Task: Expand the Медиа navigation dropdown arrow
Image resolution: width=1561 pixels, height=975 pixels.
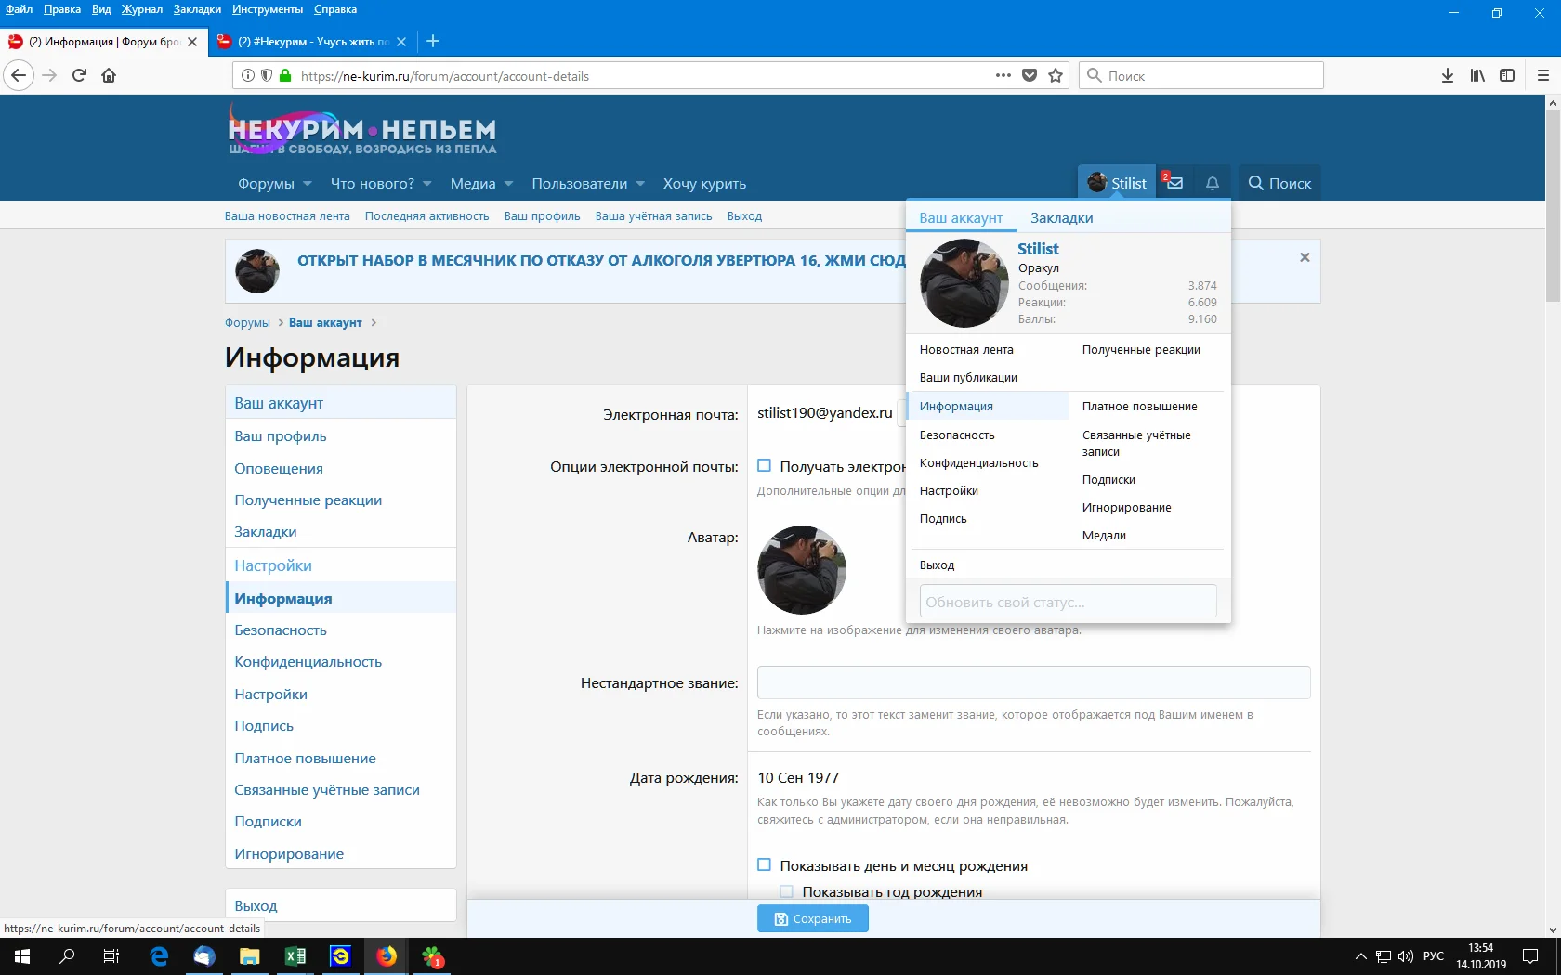Action: pyautogui.click(x=508, y=184)
